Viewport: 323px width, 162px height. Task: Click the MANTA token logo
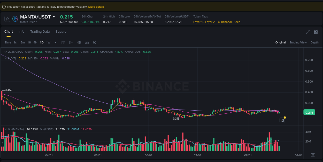tap(15, 19)
